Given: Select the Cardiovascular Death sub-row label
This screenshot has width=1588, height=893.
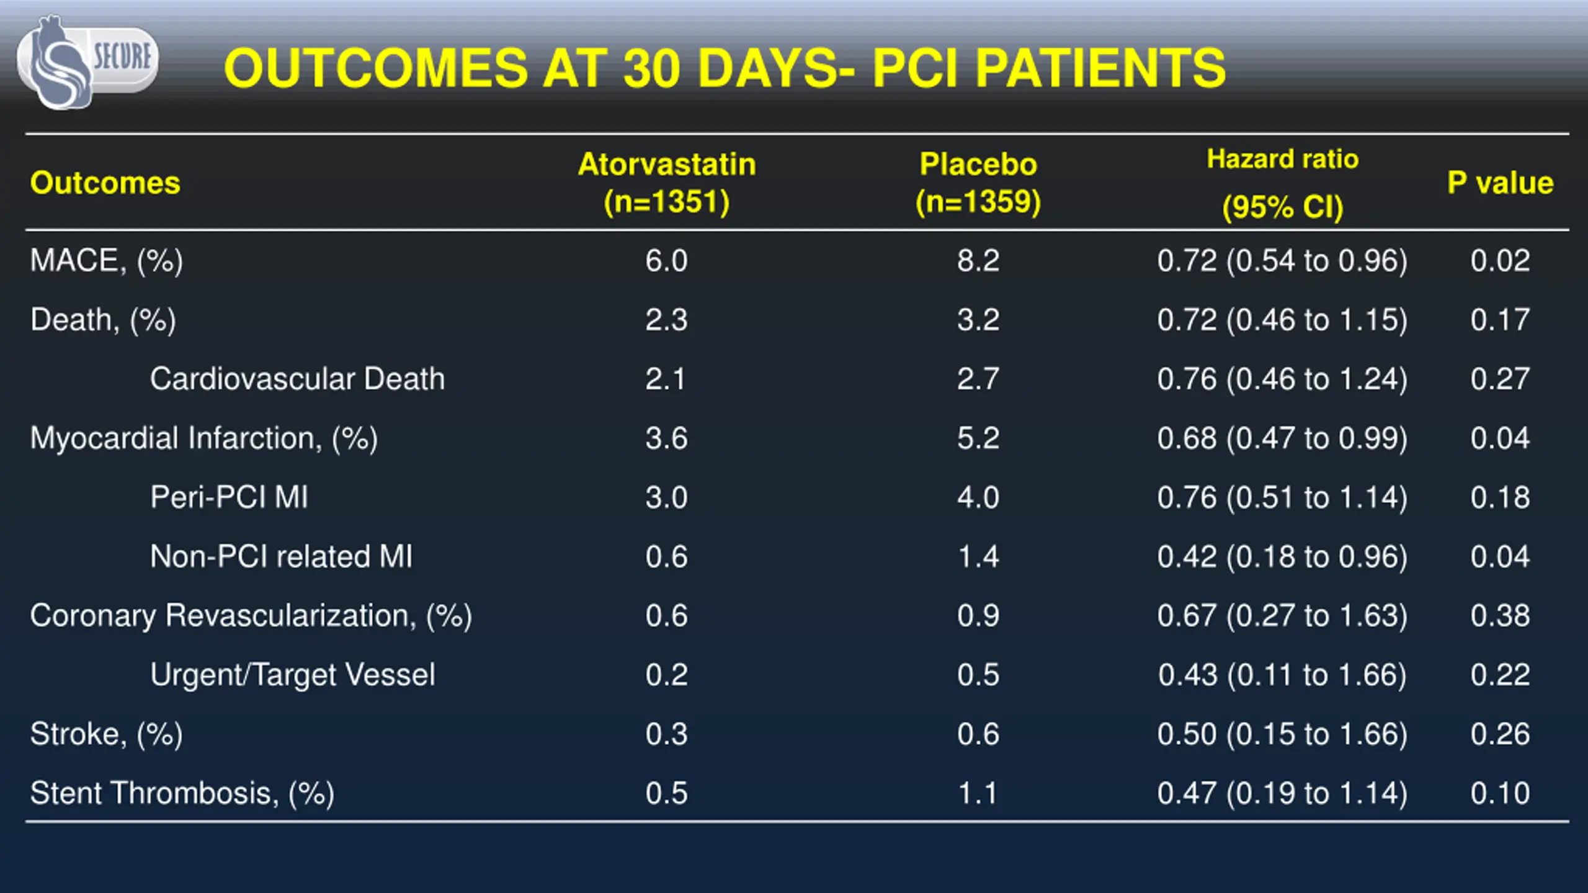Looking at the screenshot, I should click(298, 379).
